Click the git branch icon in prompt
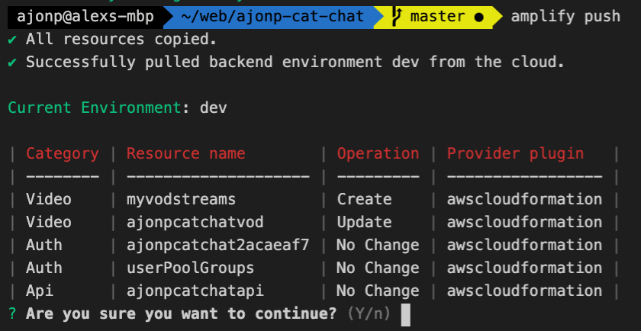Image resolution: width=641 pixels, height=331 pixels. click(x=397, y=18)
